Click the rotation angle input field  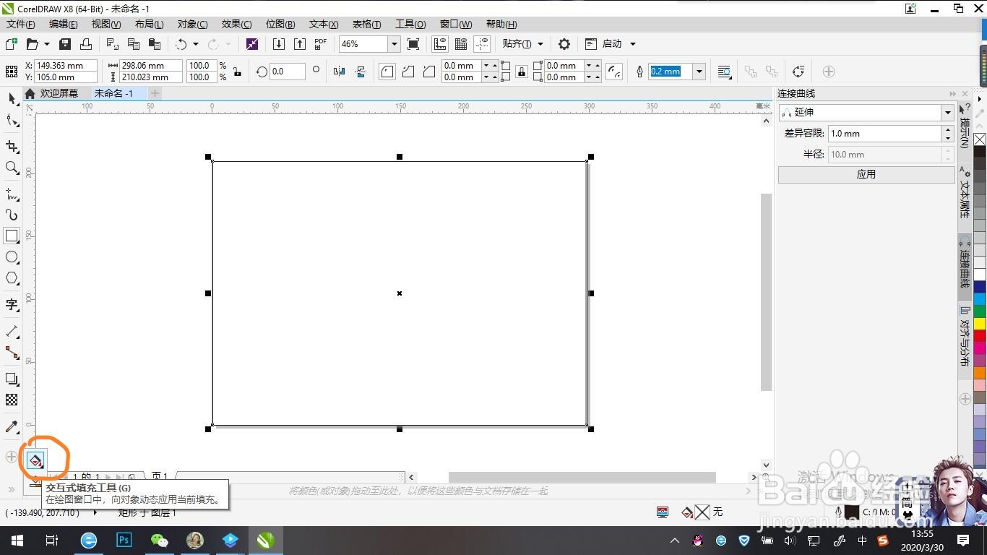(x=286, y=72)
